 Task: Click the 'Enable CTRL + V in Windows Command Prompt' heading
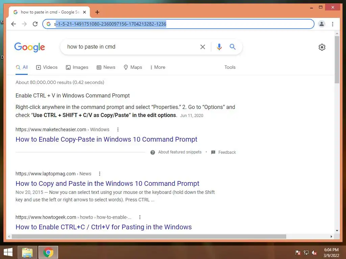coord(73,95)
